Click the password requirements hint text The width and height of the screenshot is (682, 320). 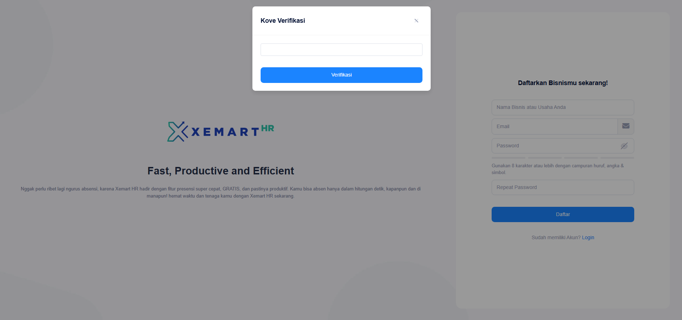point(558,169)
